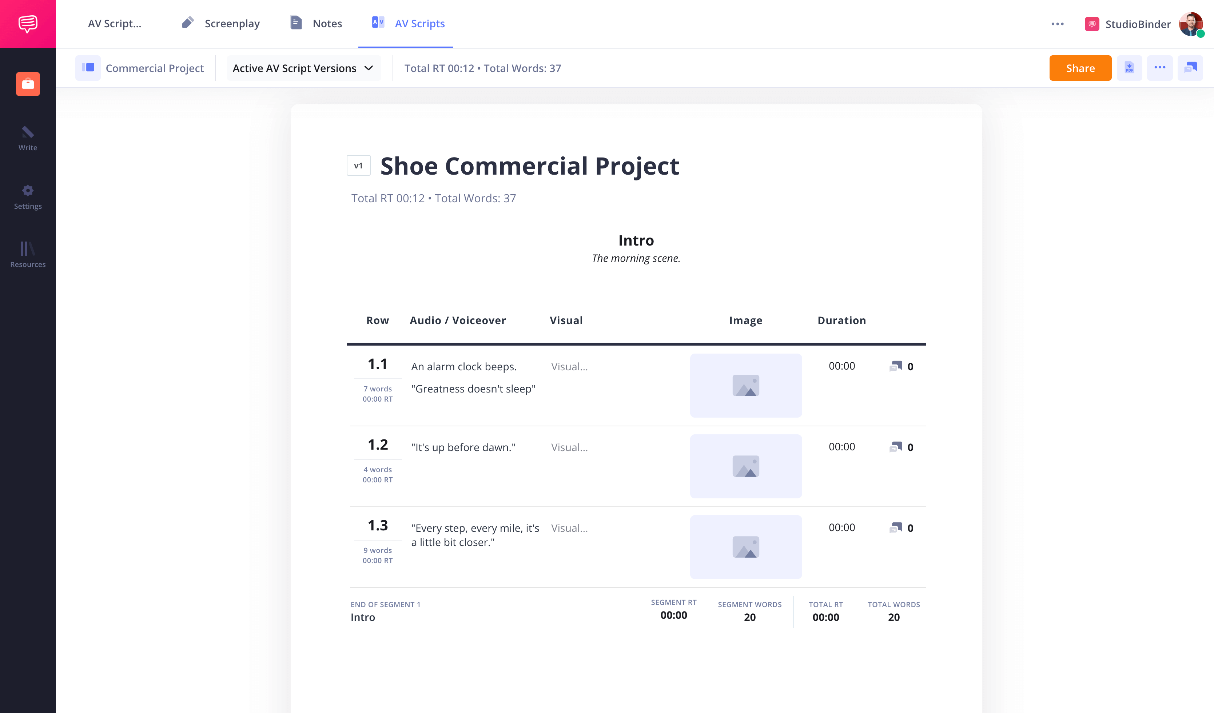This screenshot has height=713, width=1214.
Task: Click the Visual field in row 1.2
Action: click(x=569, y=447)
